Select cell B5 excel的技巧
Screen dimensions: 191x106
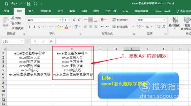[x=72, y=70]
